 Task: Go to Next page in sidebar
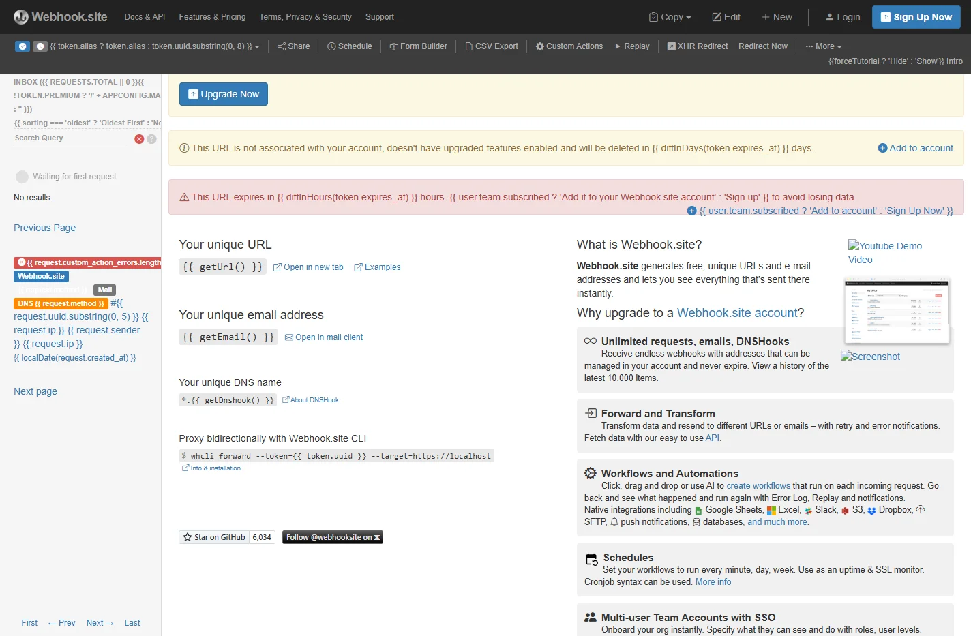pos(35,391)
